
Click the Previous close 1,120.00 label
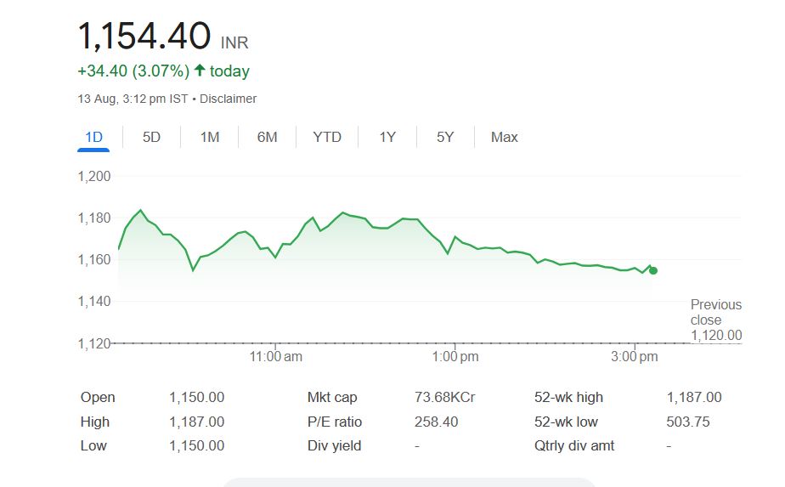pyautogui.click(x=715, y=320)
